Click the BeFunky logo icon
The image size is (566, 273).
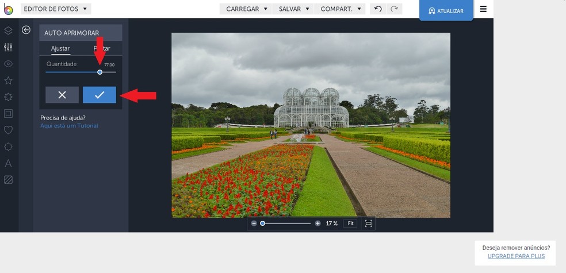click(x=8, y=9)
